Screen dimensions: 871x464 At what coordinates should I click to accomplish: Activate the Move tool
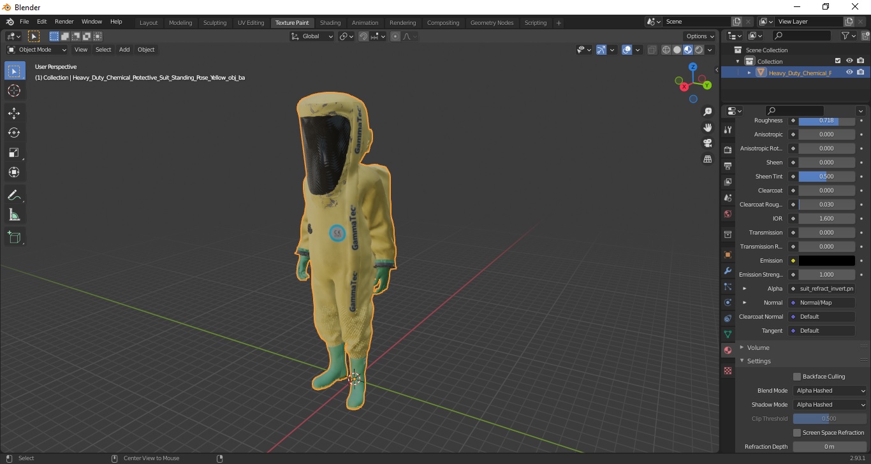pyautogui.click(x=14, y=113)
